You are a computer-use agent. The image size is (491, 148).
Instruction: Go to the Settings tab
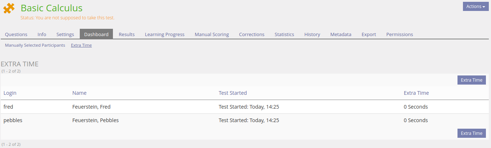pos(65,34)
